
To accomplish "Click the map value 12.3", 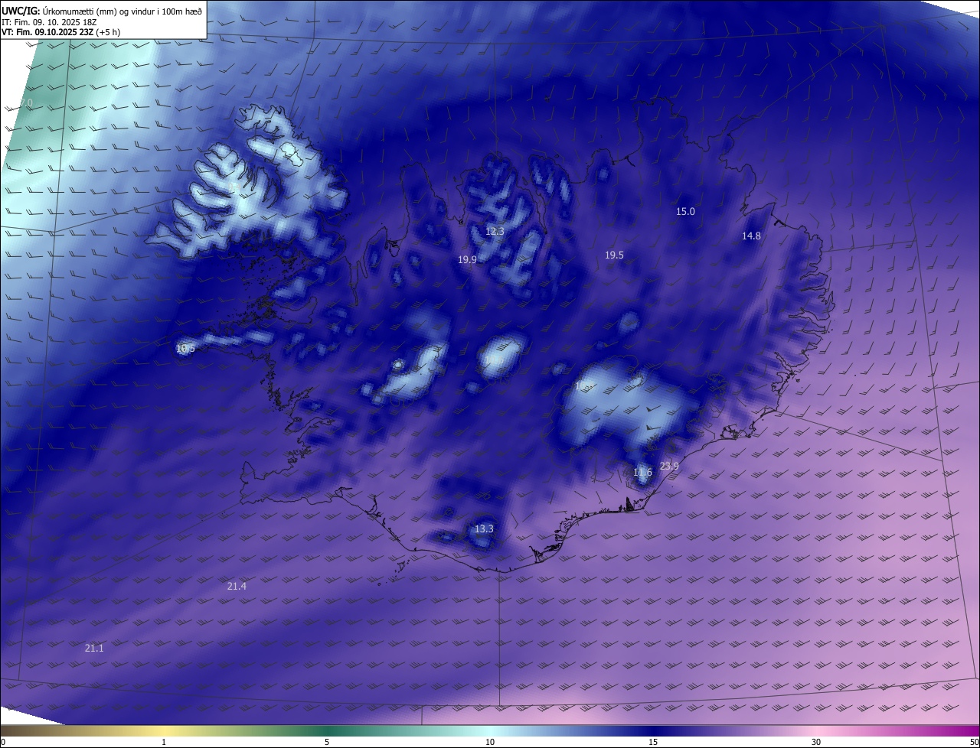I will tap(495, 231).
